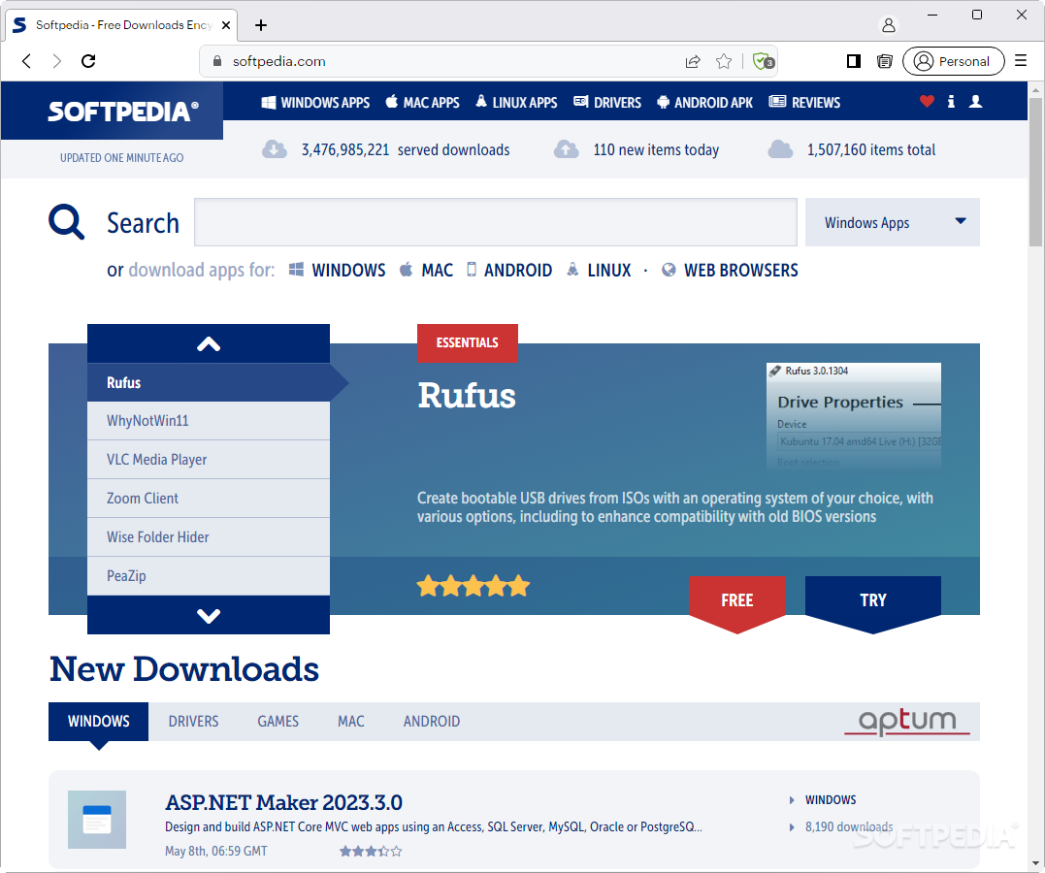Select WhyNotWin11 in the essentials list

click(209, 421)
